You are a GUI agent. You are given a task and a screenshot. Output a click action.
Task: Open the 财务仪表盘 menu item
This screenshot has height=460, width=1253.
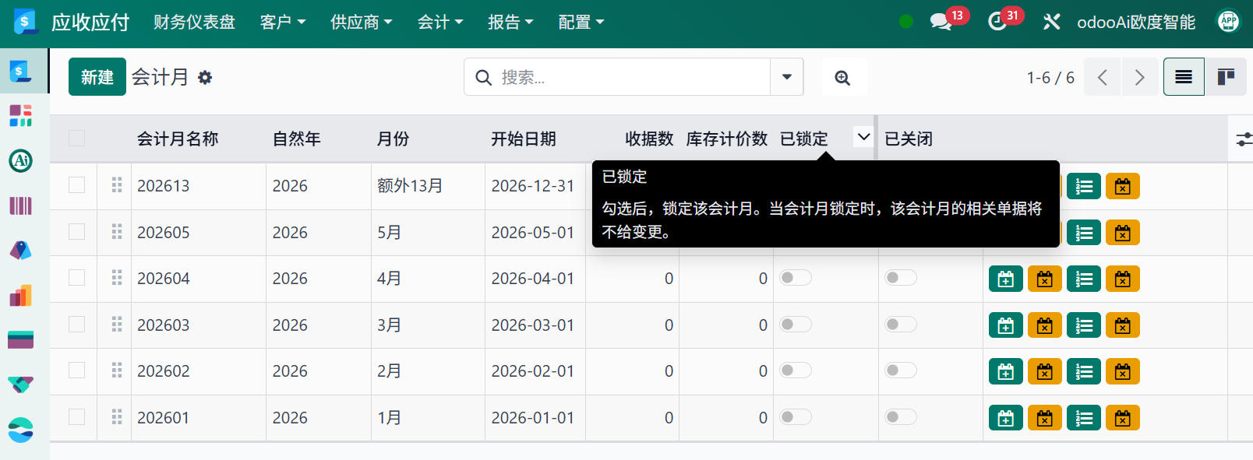(195, 22)
